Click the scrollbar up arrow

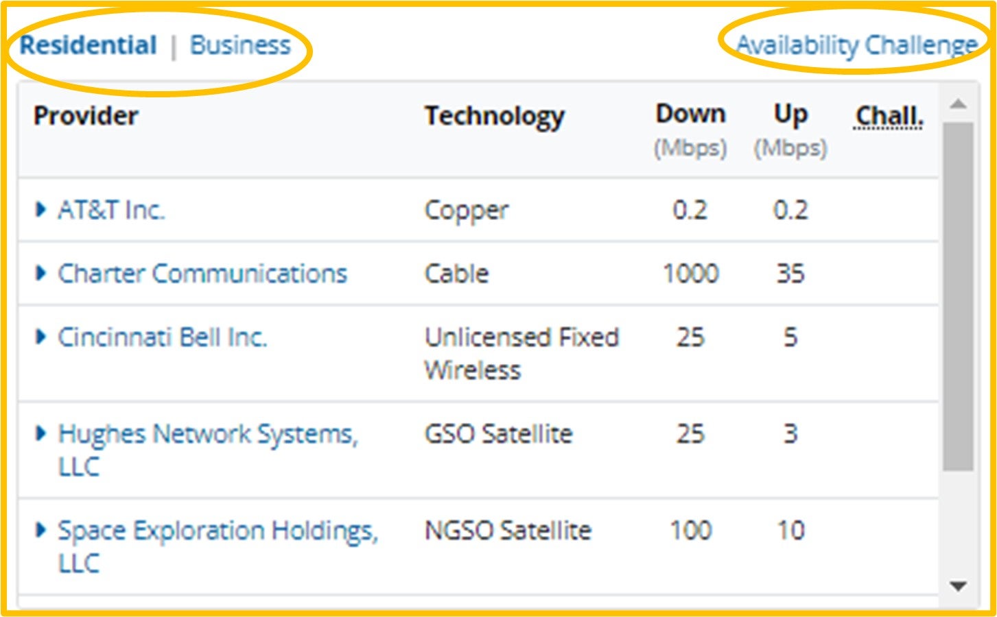[958, 104]
